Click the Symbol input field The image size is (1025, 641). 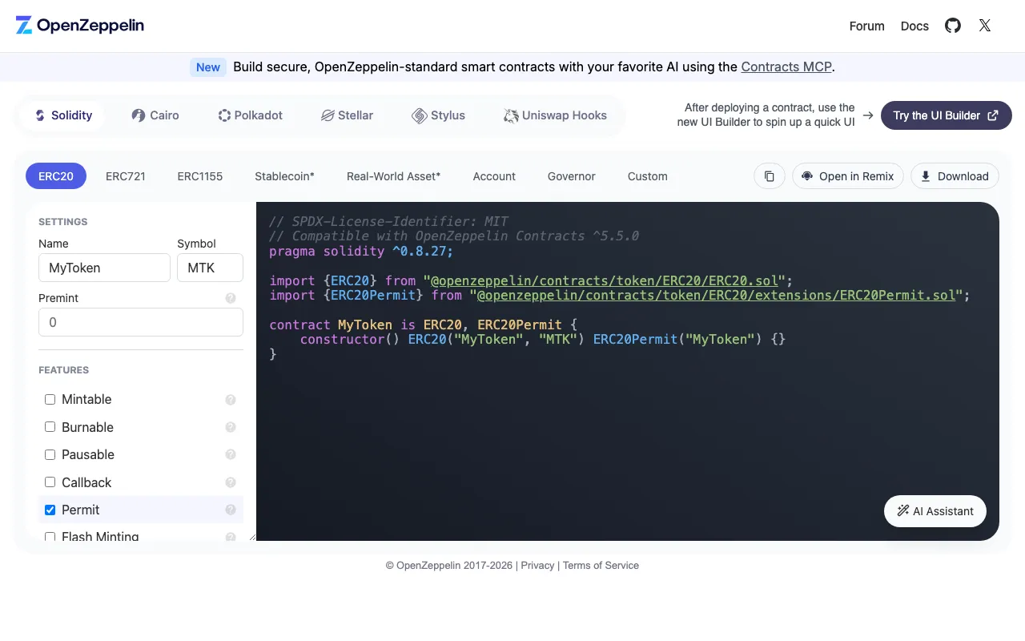[x=210, y=268]
